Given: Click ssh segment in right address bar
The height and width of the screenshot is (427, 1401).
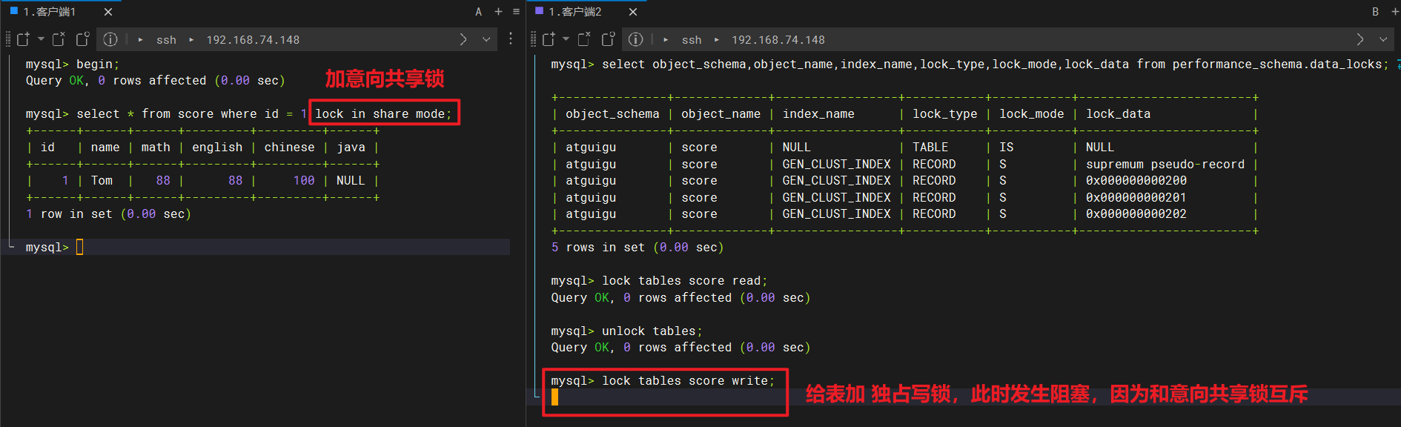Looking at the screenshot, I should tap(692, 40).
